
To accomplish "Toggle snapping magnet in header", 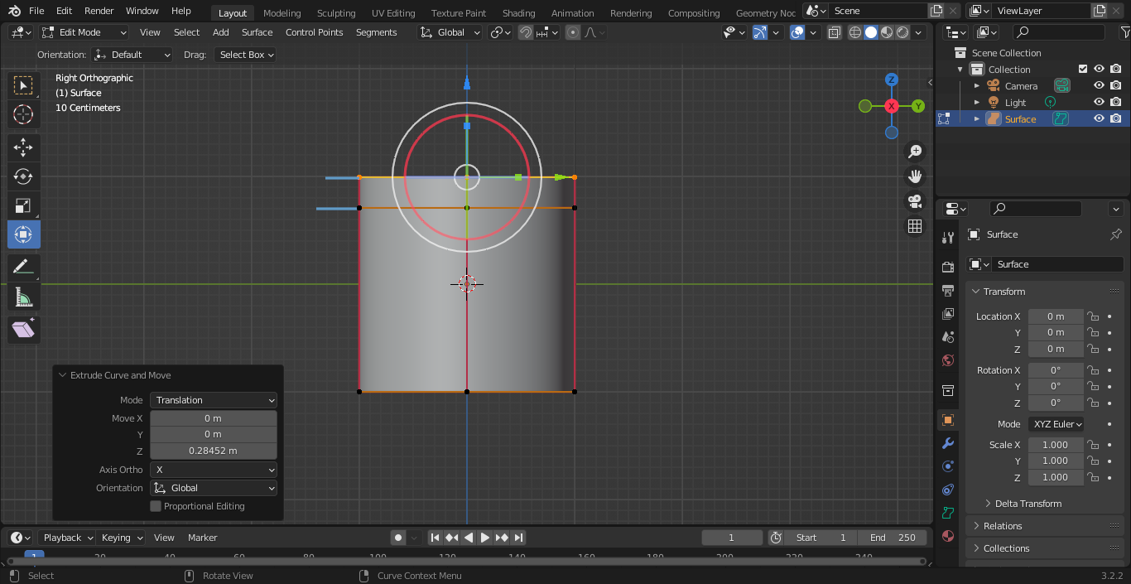I will (x=526, y=32).
